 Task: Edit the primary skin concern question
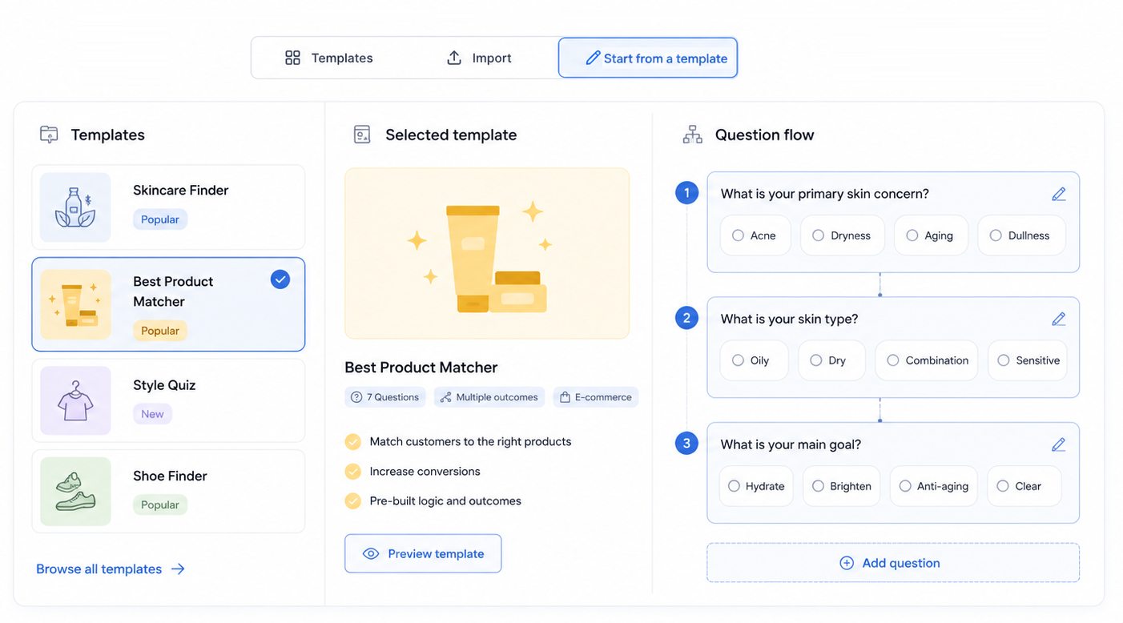(1058, 194)
